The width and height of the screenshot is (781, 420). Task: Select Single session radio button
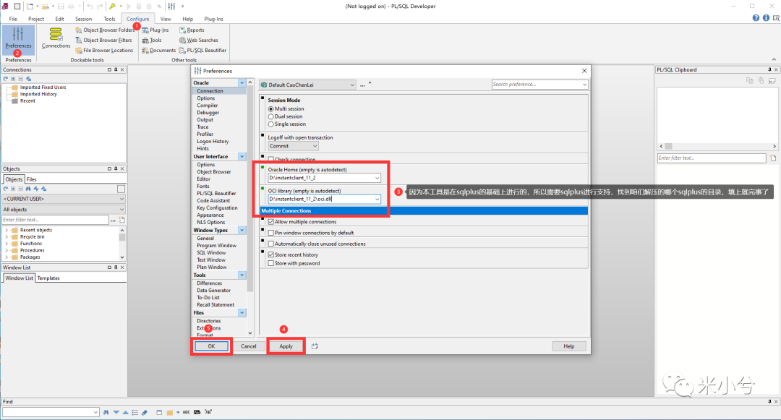271,124
